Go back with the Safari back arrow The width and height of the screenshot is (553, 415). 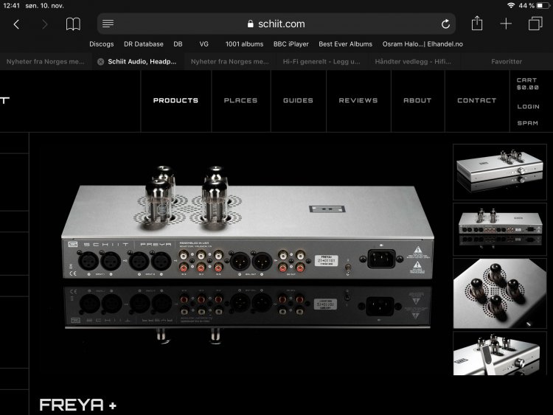click(x=16, y=24)
